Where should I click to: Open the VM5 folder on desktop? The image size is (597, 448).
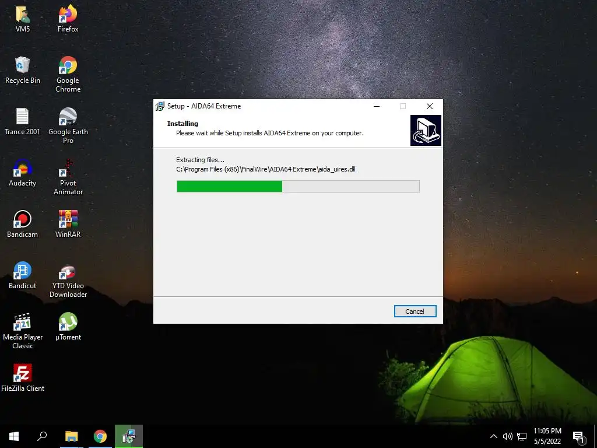pos(23,19)
